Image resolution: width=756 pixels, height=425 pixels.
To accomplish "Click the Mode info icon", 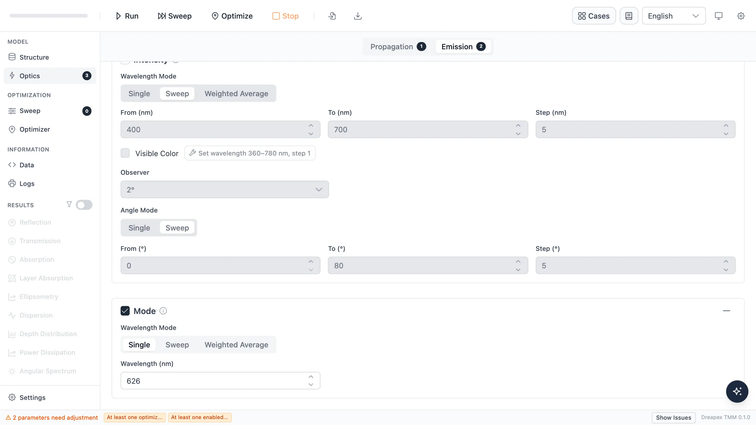I will click(163, 311).
